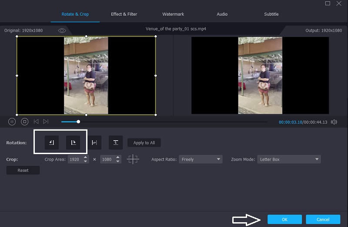Flip the video horizontally
Viewport: 348px width, 227px height.
pos(94,142)
